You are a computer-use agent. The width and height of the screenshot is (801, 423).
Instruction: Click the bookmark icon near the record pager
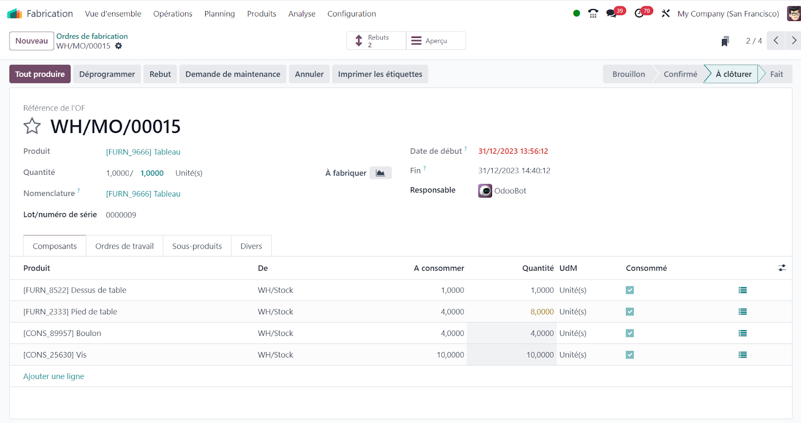(x=725, y=41)
